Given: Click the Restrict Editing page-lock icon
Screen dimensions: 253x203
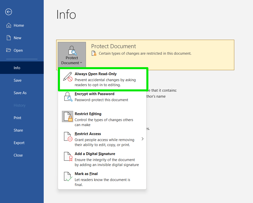Looking at the screenshot, I should (x=68, y=117).
